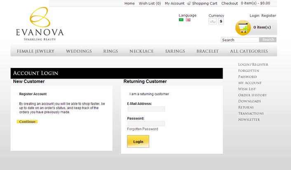Image resolution: width=291 pixels, height=170 pixels.
Task: Open the yellow shopping cart icon
Action: pyautogui.click(x=243, y=28)
